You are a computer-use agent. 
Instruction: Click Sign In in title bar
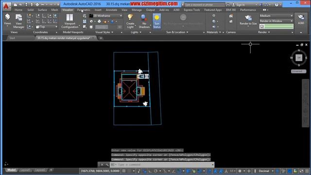click(x=241, y=5)
